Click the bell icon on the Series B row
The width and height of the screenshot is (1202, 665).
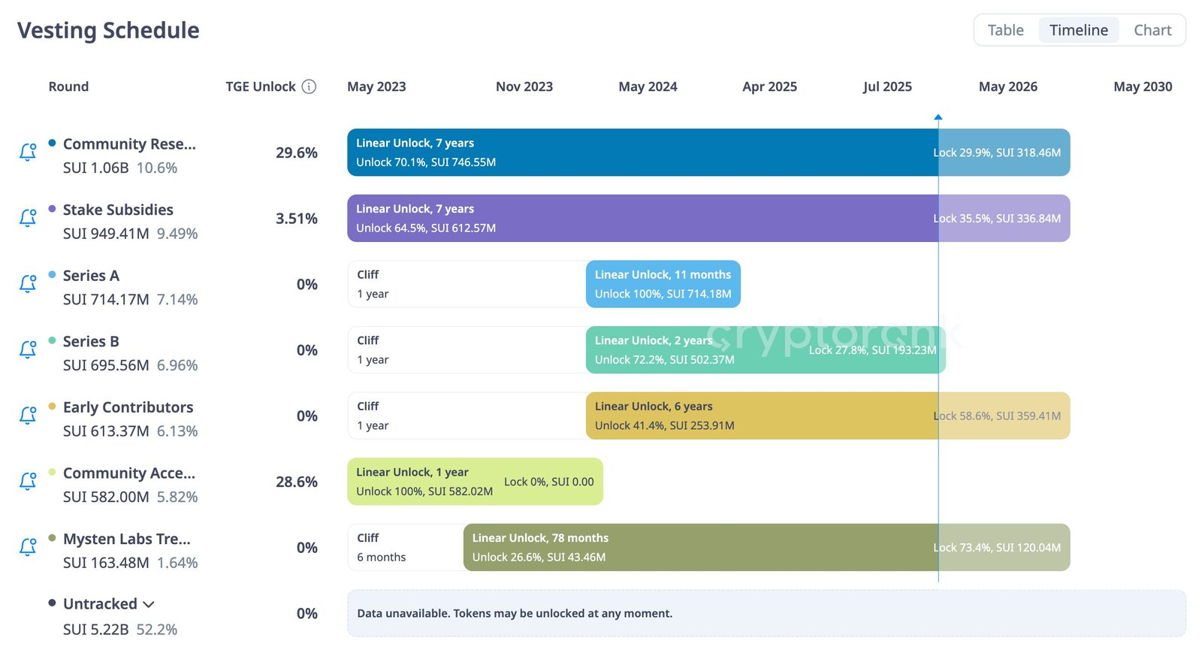(x=27, y=349)
